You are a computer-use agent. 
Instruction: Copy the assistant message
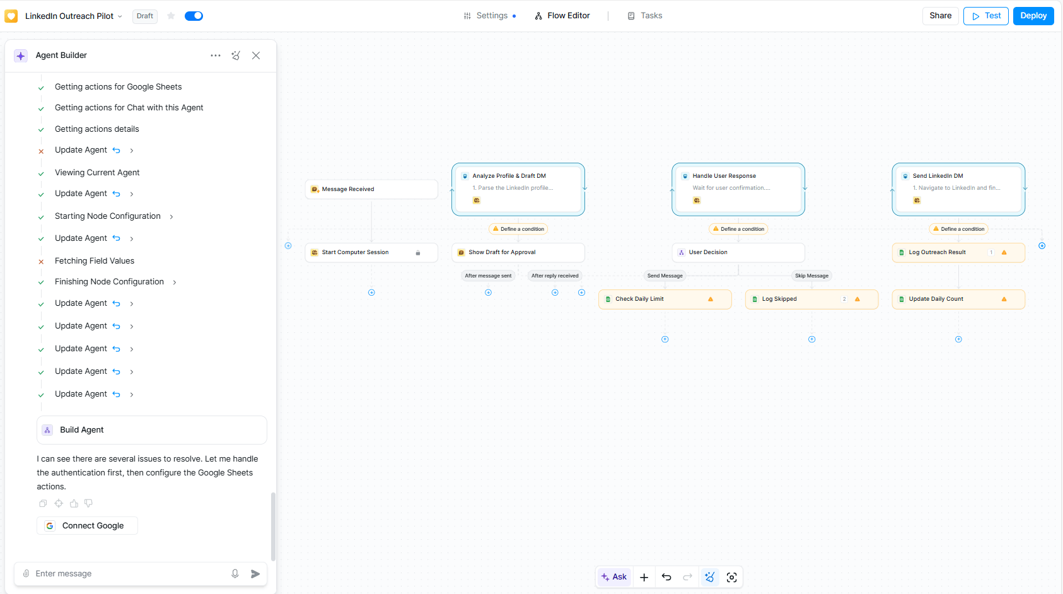pos(43,503)
